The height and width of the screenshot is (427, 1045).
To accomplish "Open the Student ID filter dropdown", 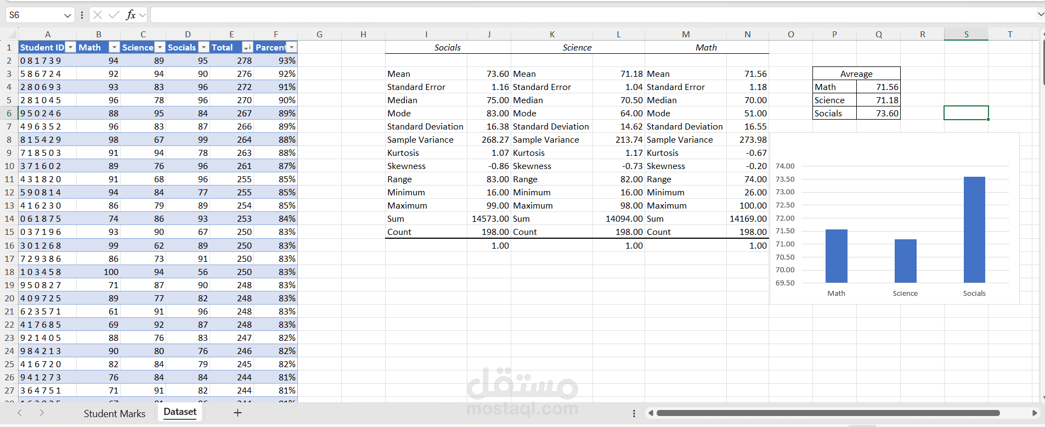I will click(x=70, y=47).
